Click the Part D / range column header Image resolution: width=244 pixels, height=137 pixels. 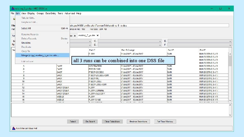[x=144, y=50]
